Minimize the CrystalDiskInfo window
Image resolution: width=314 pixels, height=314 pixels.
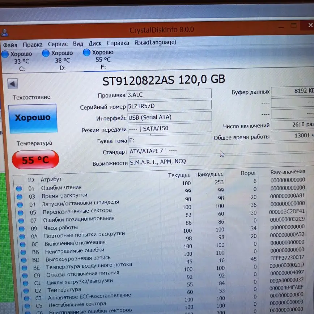[281, 27]
